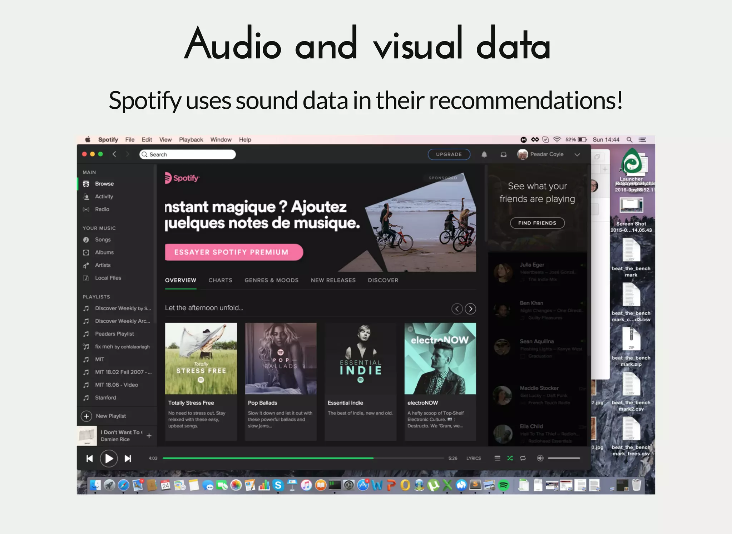Open the Apple menu

coord(88,139)
